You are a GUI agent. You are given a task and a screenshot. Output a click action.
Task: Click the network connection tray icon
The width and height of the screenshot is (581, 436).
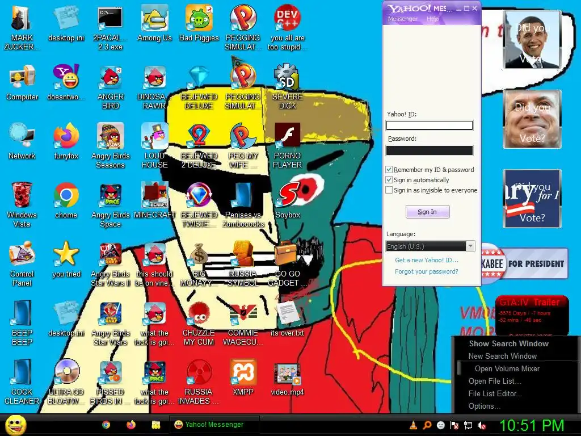(468, 426)
